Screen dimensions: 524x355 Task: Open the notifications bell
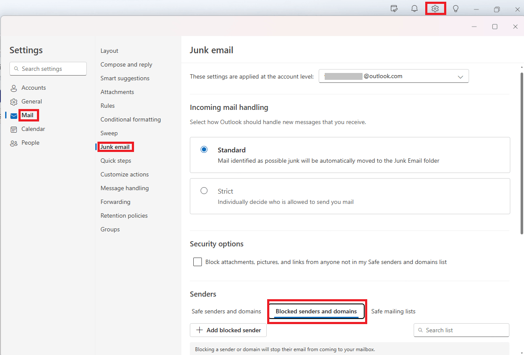pos(414,8)
